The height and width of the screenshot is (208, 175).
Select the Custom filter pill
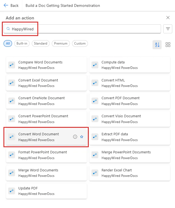[80, 43]
